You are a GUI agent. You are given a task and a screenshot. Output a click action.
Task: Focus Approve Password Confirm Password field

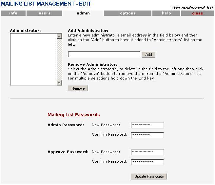click(147, 162)
